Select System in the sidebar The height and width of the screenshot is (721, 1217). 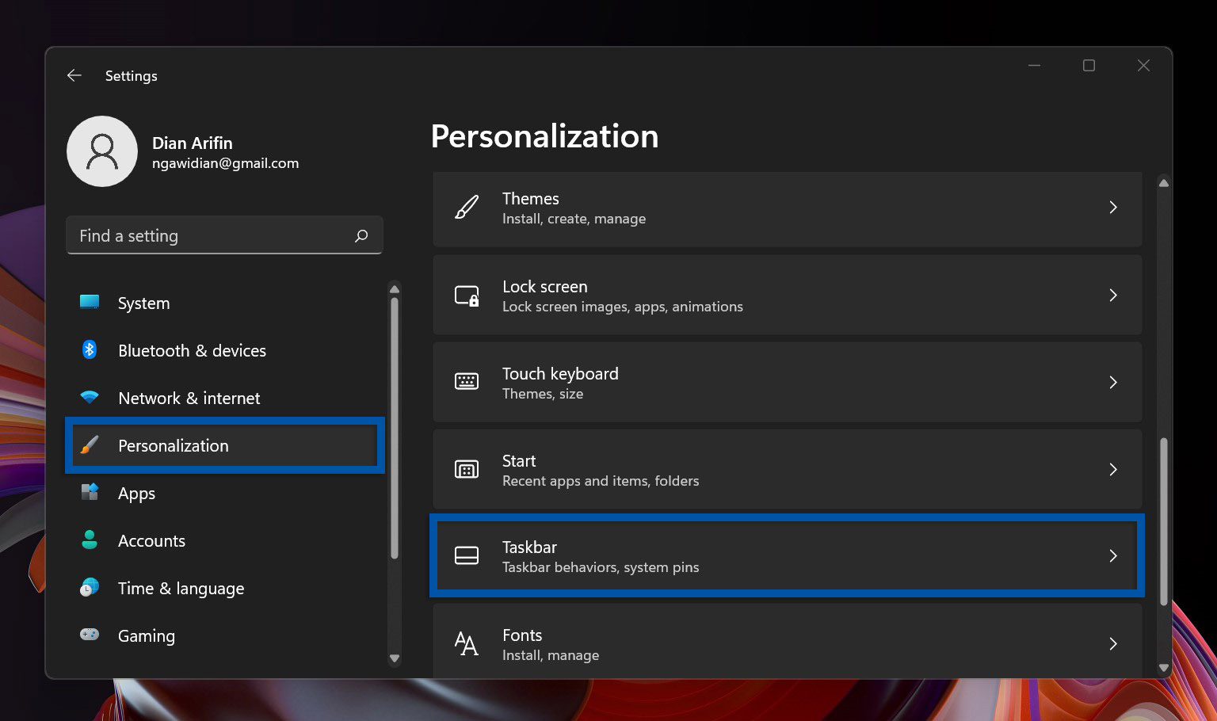(143, 303)
